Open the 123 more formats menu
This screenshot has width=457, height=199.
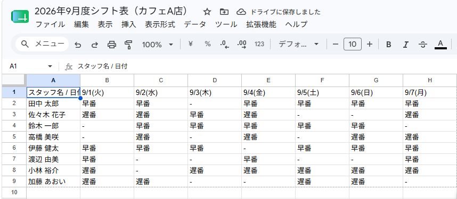click(259, 44)
